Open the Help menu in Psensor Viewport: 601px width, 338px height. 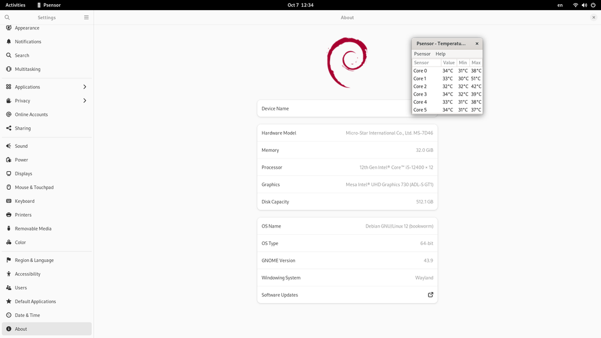(x=441, y=54)
